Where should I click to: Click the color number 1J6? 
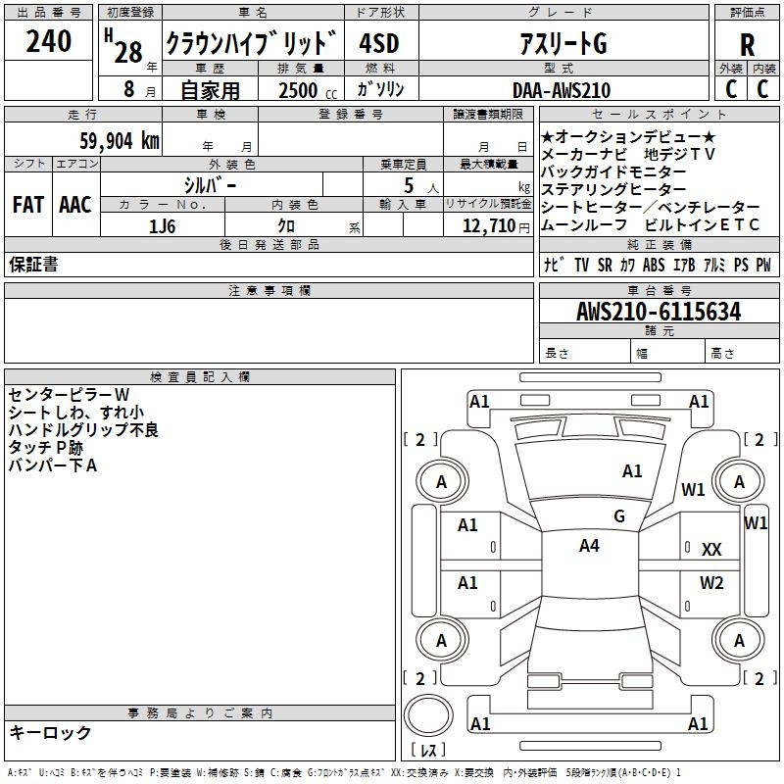pos(162,226)
